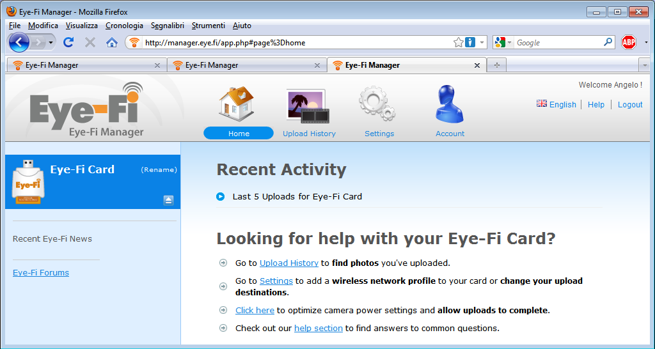Click the Account blue person icon

pos(449,104)
